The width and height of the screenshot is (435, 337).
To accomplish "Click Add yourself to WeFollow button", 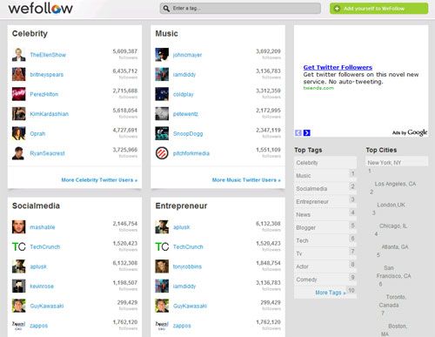I will (378, 9).
